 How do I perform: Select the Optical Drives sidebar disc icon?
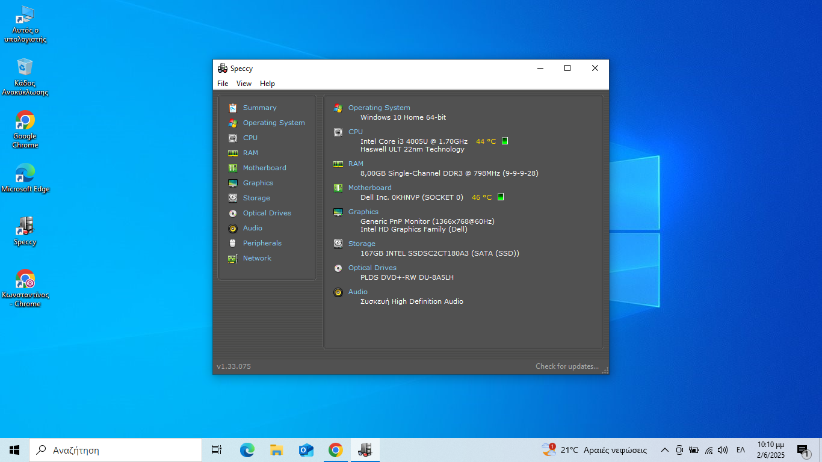click(233, 213)
